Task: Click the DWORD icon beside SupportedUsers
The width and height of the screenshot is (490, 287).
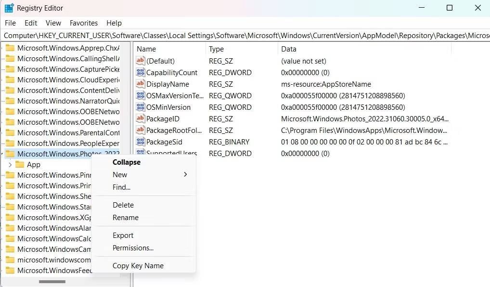Action: point(140,153)
